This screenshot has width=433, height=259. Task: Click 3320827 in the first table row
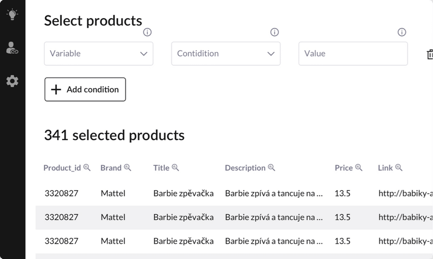click(x=61, y=193)
